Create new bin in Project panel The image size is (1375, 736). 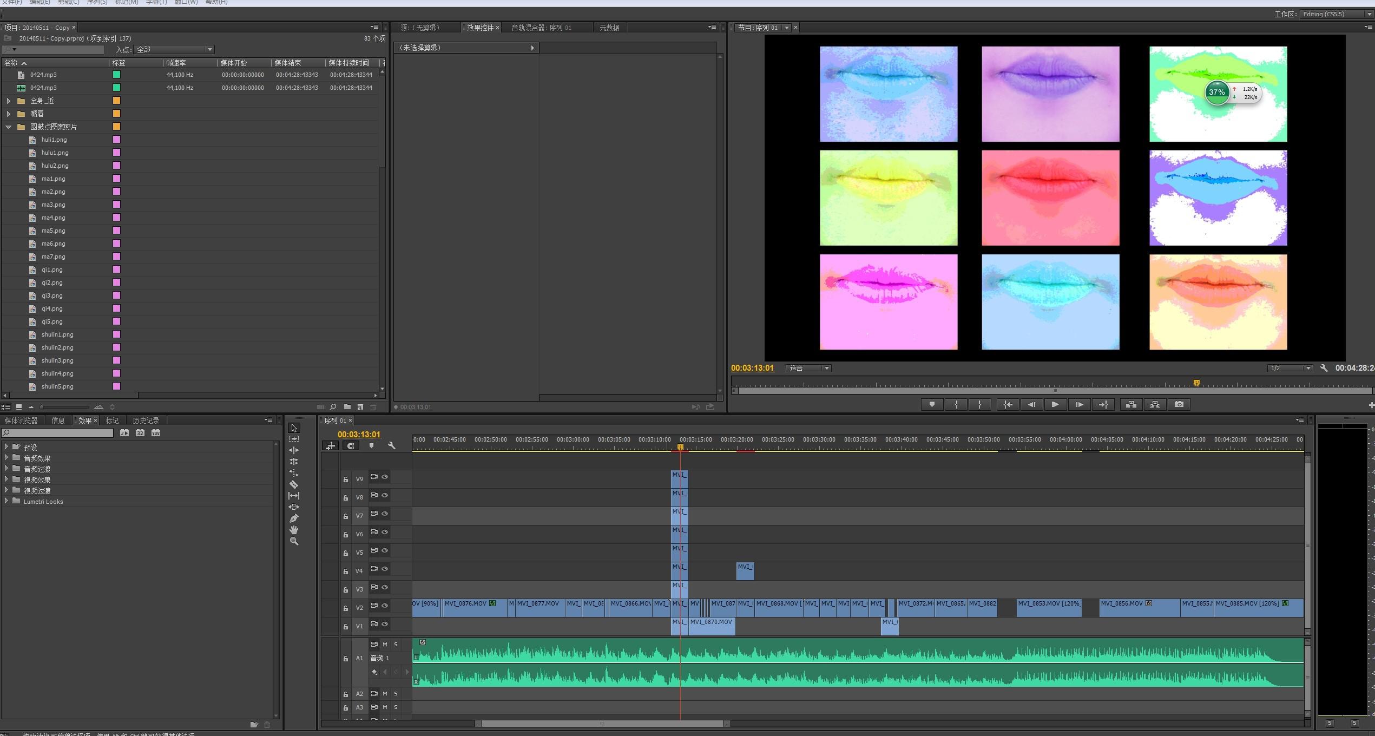pyautogui.click(x=347, y=407)
